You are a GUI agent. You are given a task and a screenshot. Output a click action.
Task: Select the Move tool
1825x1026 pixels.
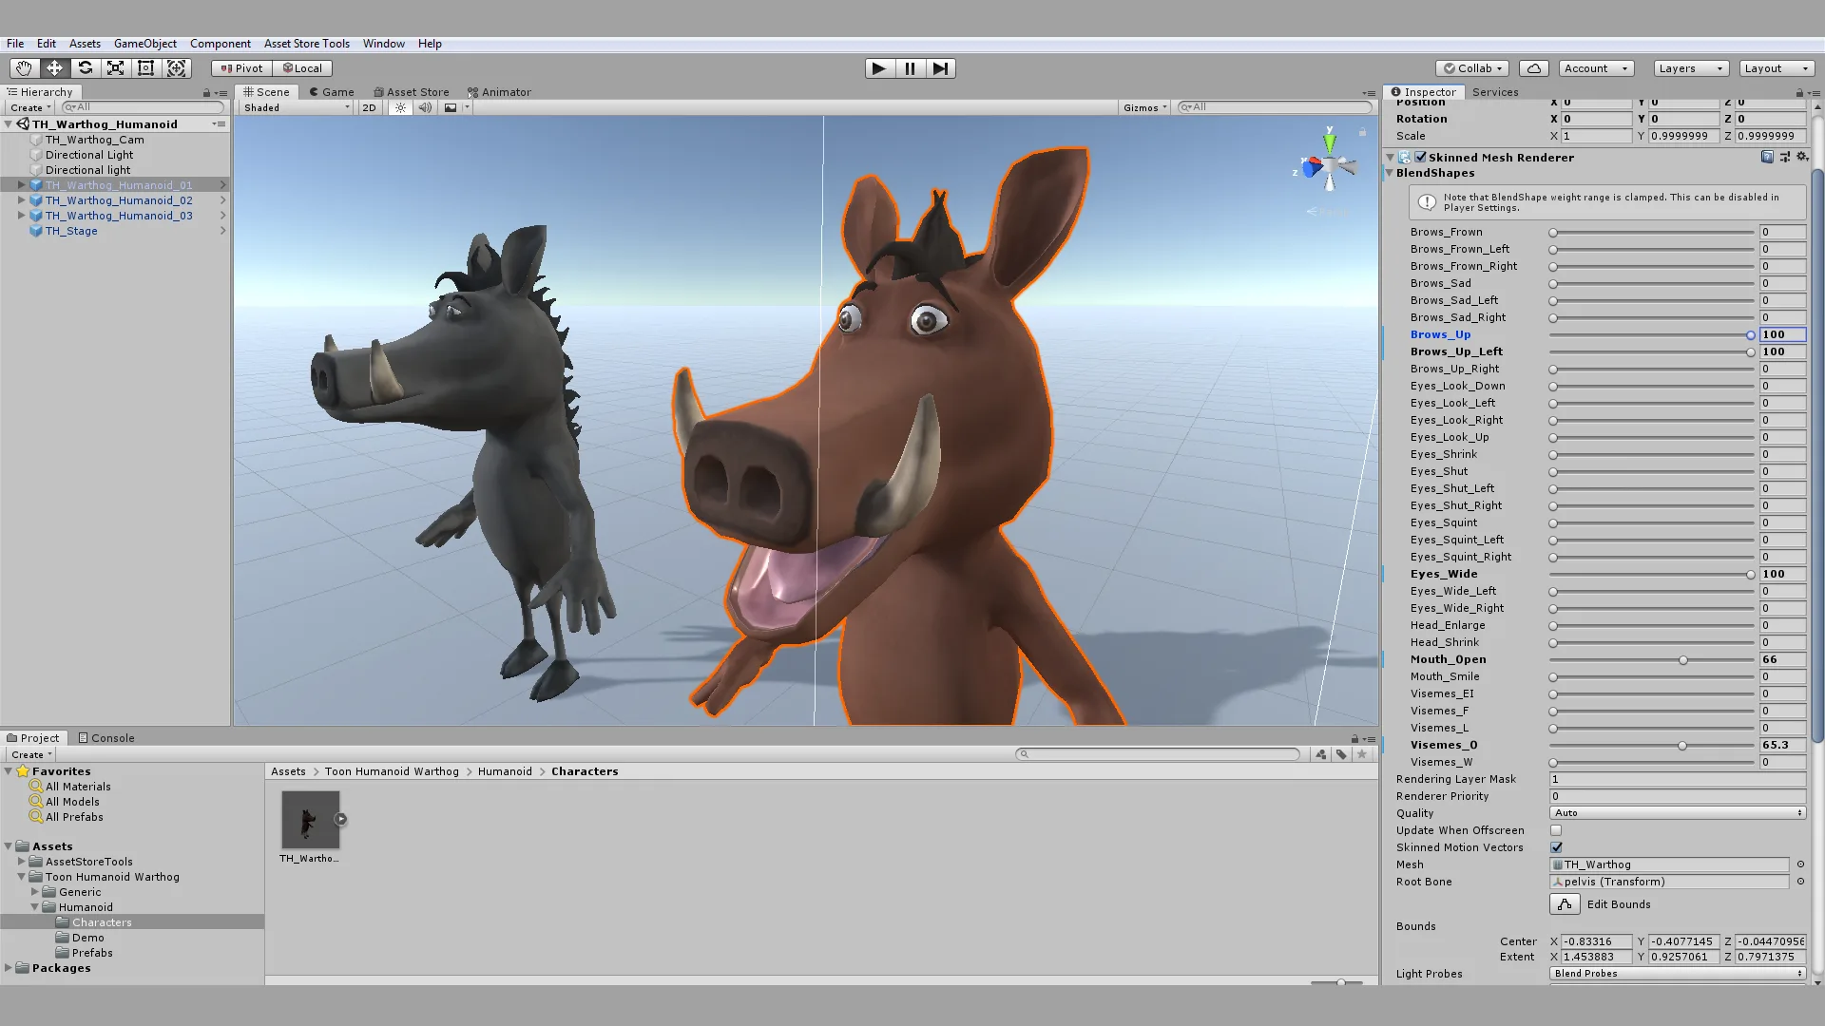tap(54, 68)
